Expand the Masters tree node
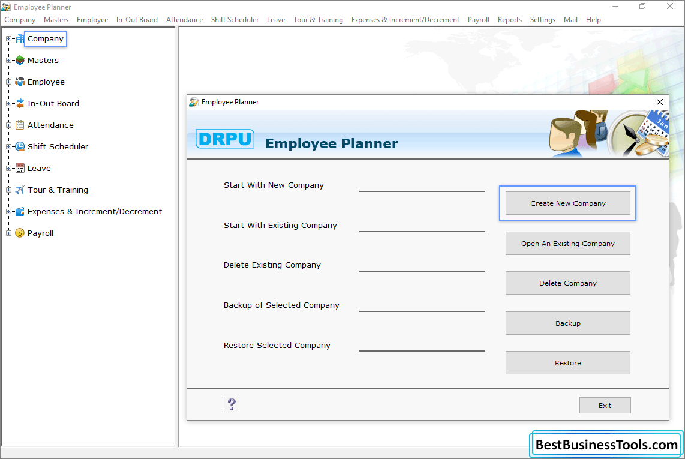Viewport: 685px width, 459px height. point(8,61)
